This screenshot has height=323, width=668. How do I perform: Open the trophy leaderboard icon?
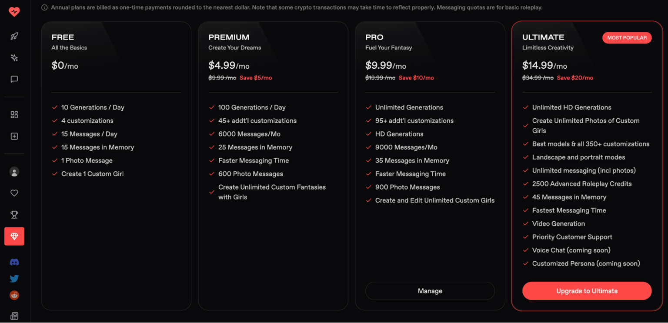tap(14, 215)
